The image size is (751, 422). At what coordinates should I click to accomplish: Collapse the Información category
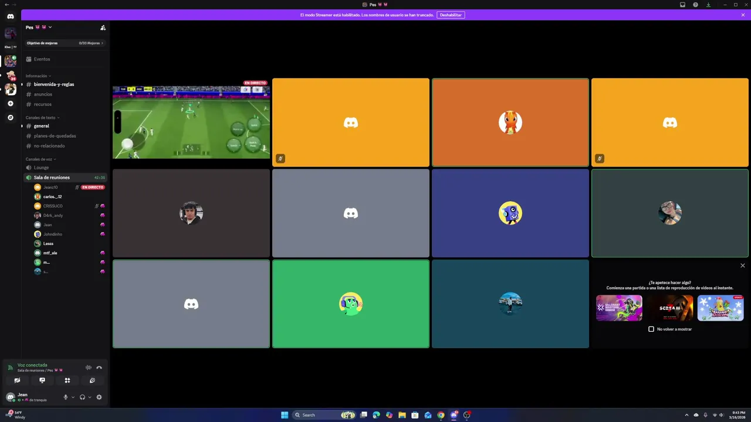38,76
